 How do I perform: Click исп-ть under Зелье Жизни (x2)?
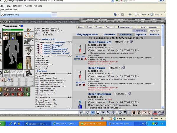pyautogui.click(x=80, y=56)
